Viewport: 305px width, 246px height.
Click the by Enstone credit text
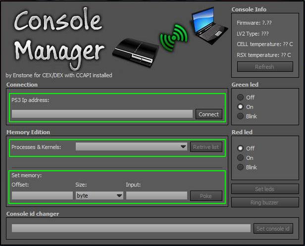(x=59, y=75)
